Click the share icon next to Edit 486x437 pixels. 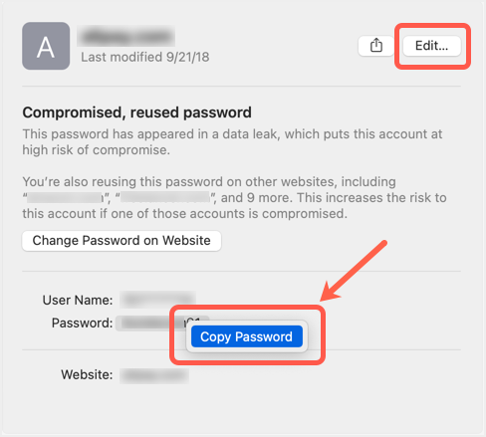[x=375, y=46]
